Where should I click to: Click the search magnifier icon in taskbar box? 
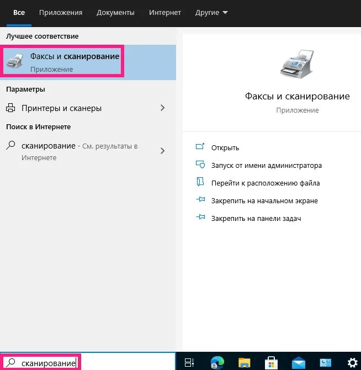[x=11, y=363]
